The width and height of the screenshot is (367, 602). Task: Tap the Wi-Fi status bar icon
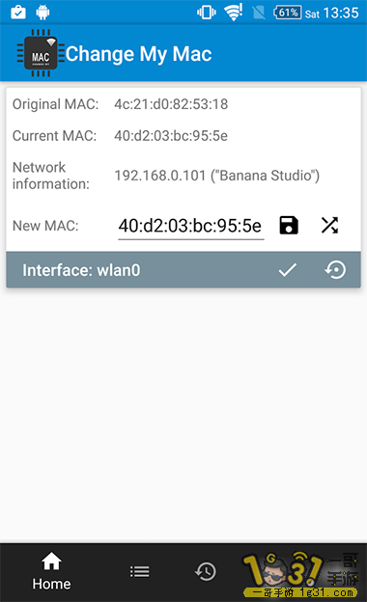[234, 13]
